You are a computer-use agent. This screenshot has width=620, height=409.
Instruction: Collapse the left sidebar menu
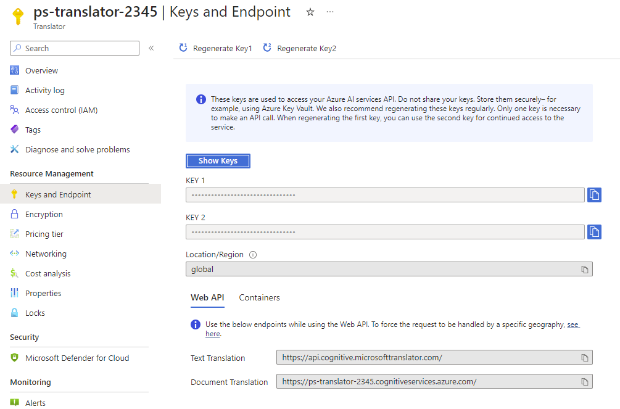click(x=151, y=48)
